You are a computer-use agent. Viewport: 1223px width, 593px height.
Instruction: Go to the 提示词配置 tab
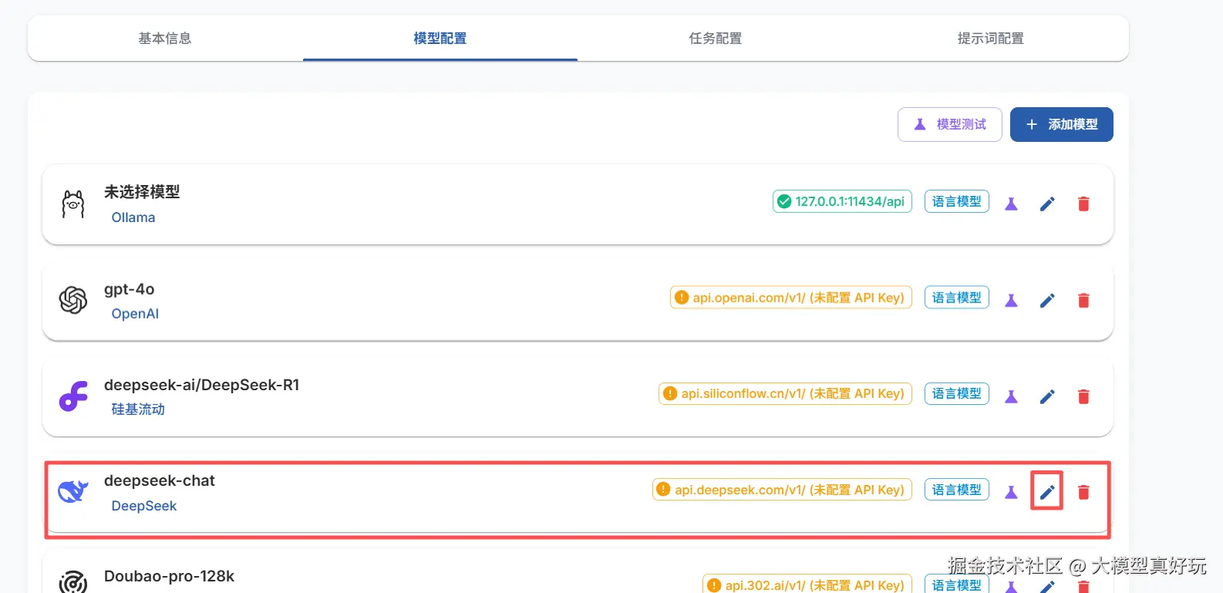pyautogui.click(x=990, y=39)
